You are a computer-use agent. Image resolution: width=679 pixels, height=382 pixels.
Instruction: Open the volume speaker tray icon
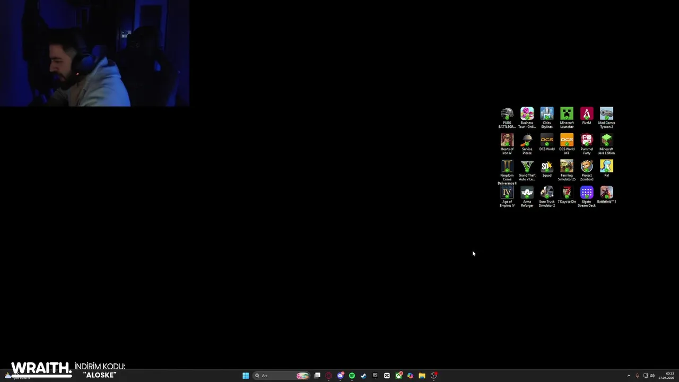pos(652,376)
